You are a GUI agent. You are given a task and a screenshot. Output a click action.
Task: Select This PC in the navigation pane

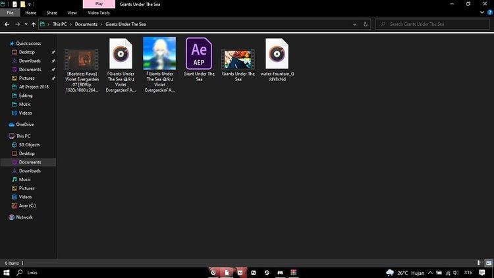[x=23, y=136]
